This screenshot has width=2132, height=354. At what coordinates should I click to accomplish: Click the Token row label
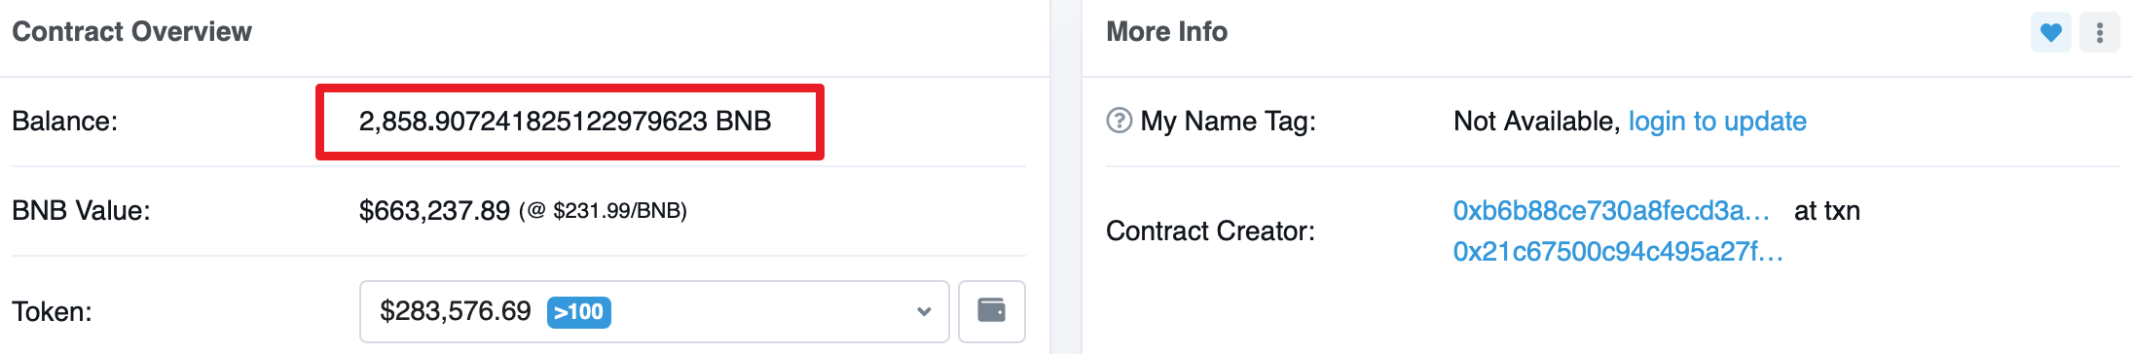tap(52, 312)
